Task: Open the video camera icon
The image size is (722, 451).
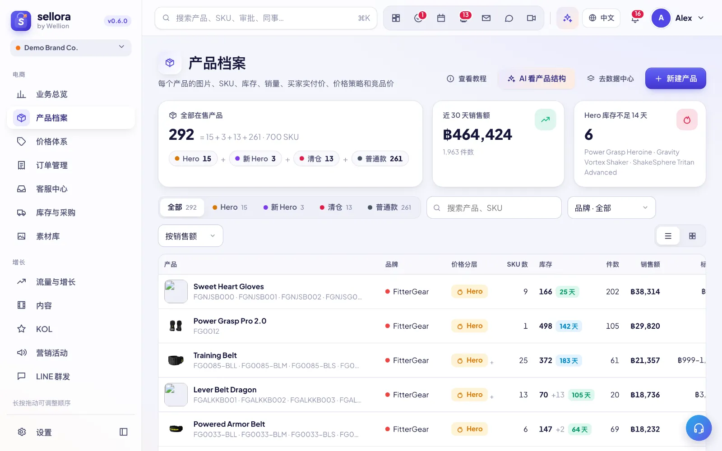Action: [531, 18]
